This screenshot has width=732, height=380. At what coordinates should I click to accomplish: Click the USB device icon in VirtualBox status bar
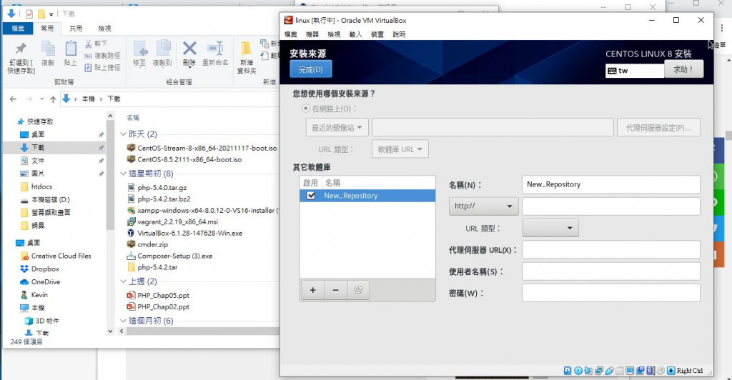pos(610,371)
